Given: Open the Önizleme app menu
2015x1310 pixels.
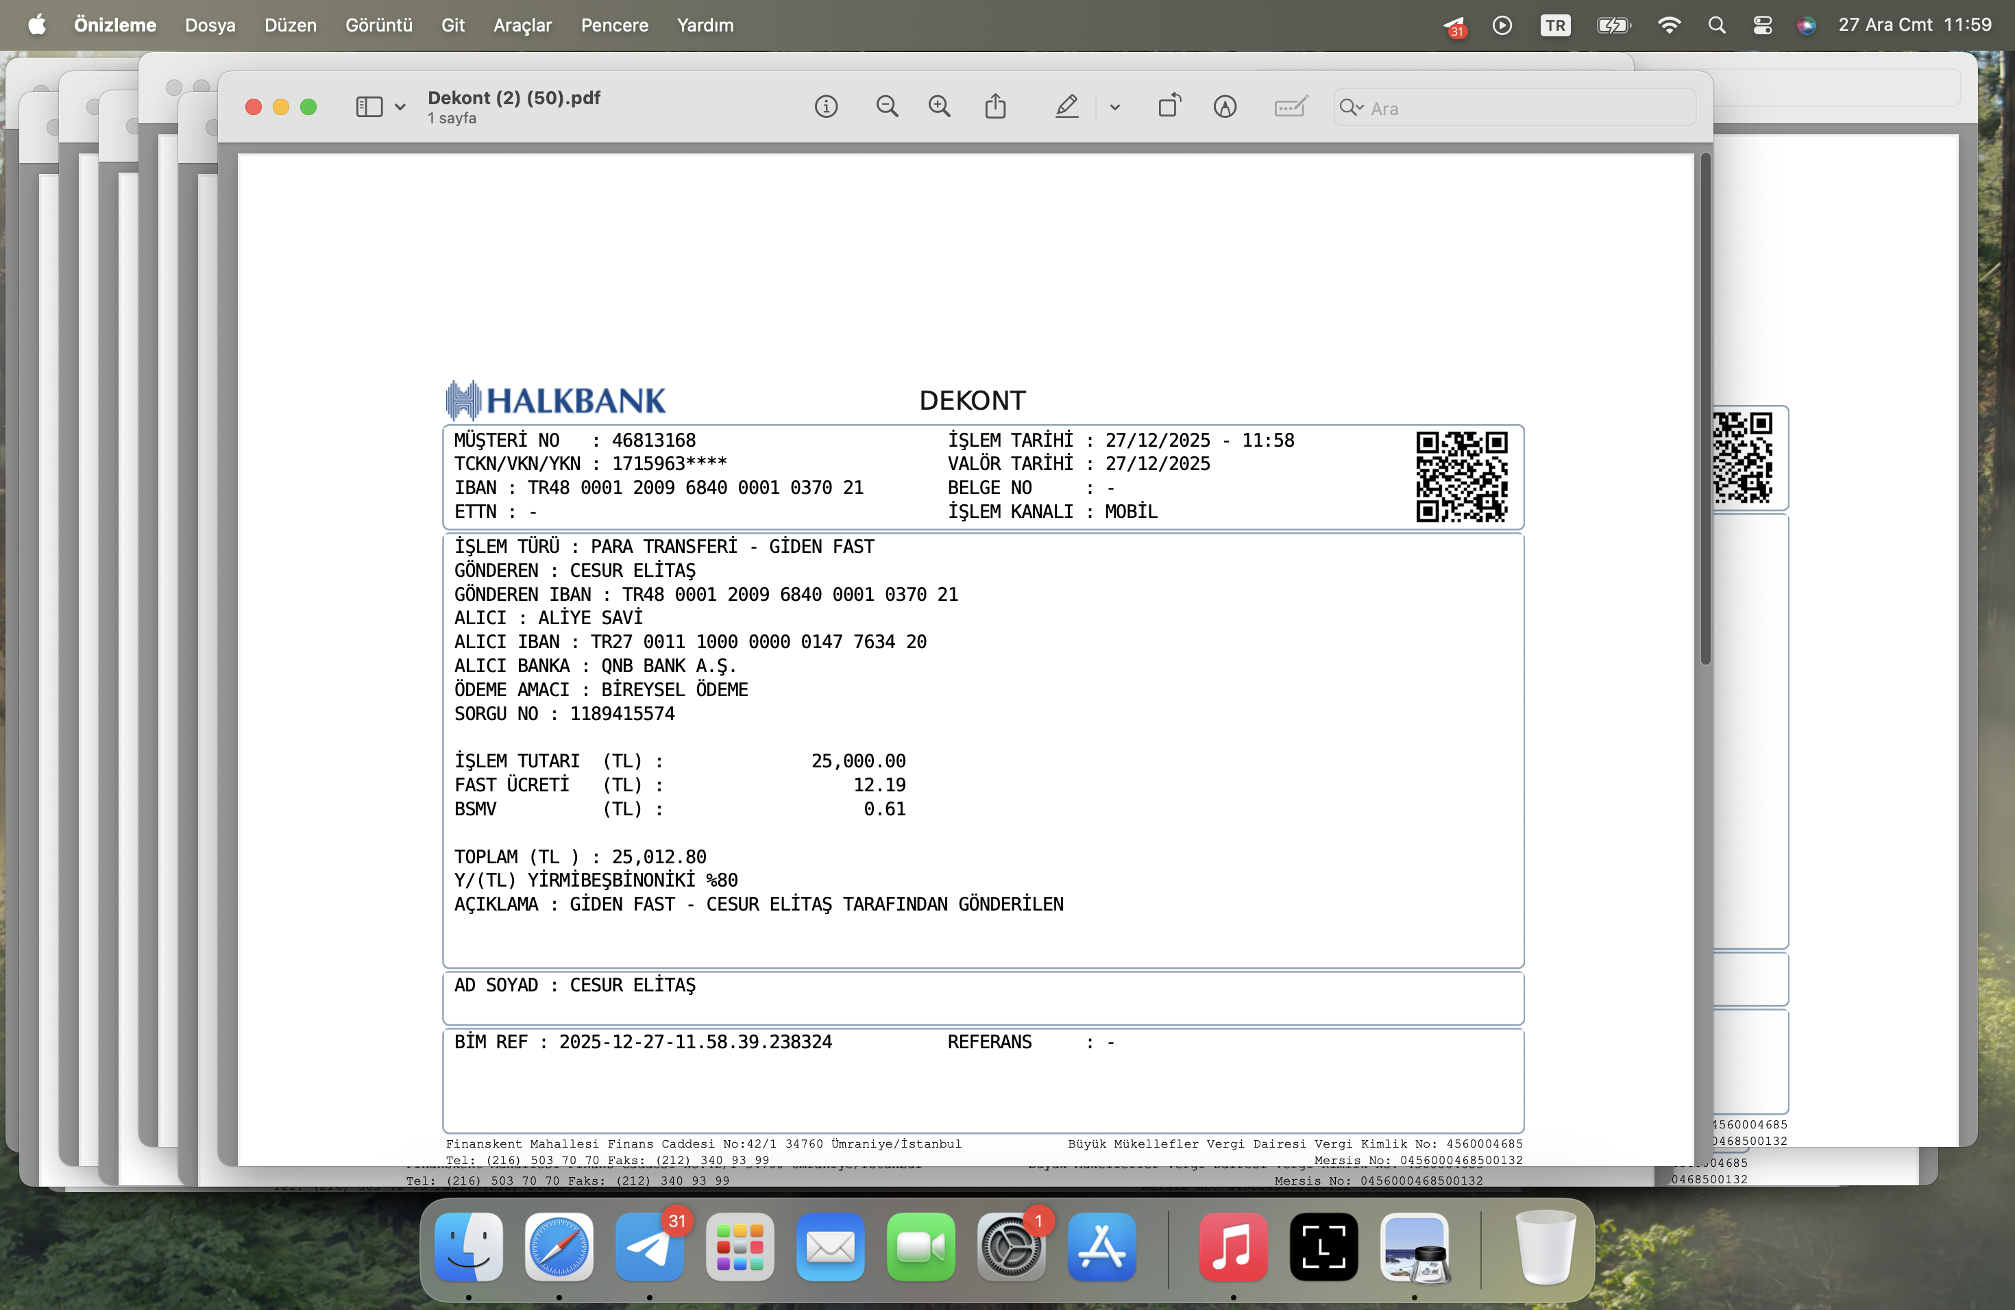Looking at the screenshot, I should (x=115, y=25).
